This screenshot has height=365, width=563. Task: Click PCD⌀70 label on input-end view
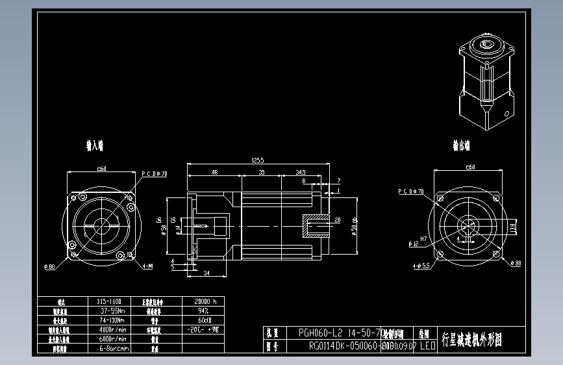155,174
